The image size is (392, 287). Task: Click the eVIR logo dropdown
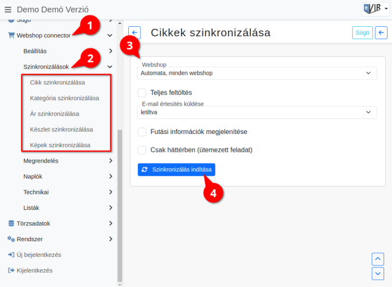point(376,9)
